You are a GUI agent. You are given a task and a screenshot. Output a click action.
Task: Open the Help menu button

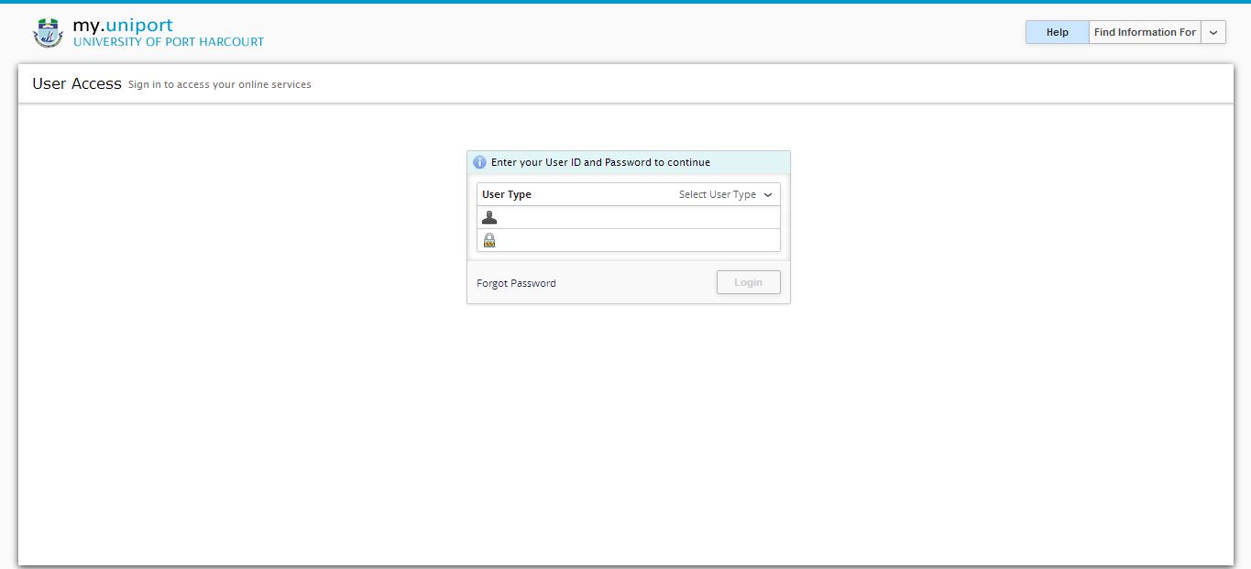tap(1057, 32)
